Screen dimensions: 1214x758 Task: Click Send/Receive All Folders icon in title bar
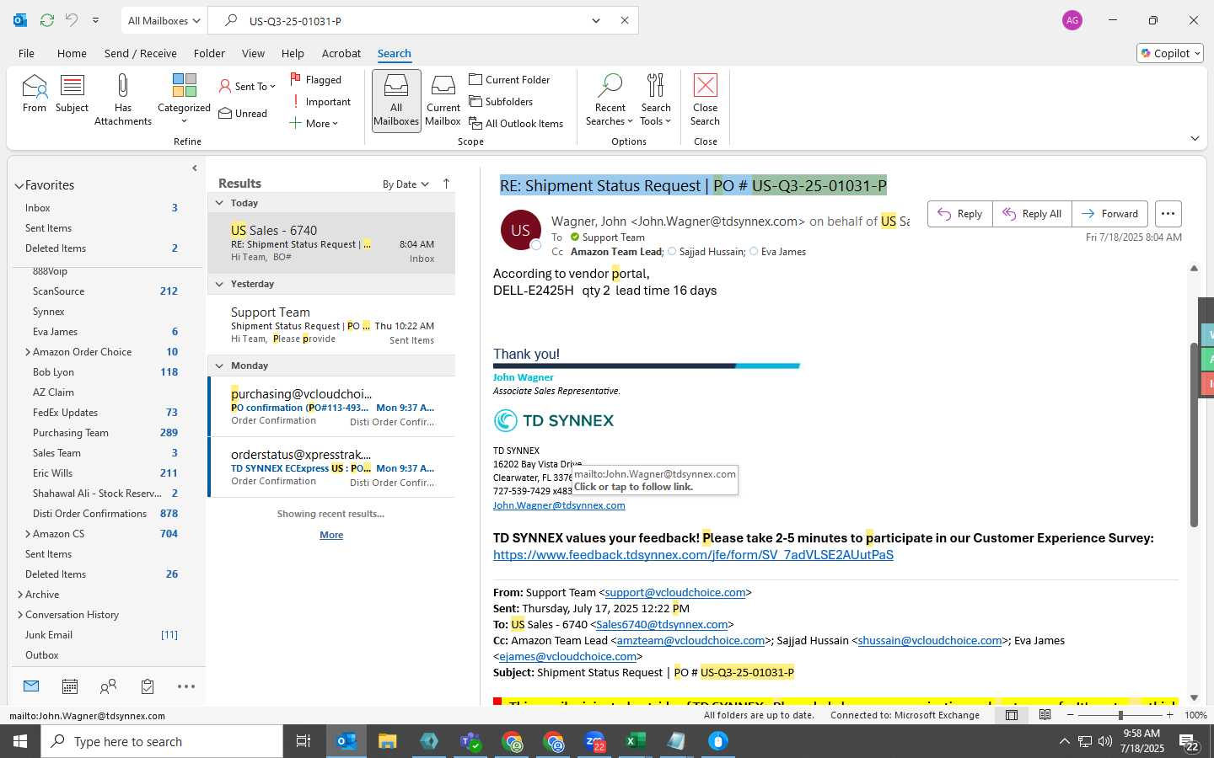(47, 20)
